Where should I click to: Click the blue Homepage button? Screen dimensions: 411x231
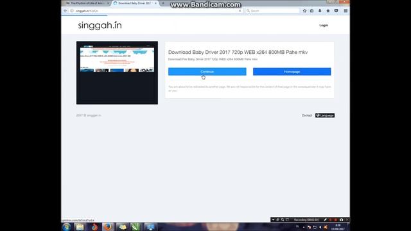(x=292, y=71)
